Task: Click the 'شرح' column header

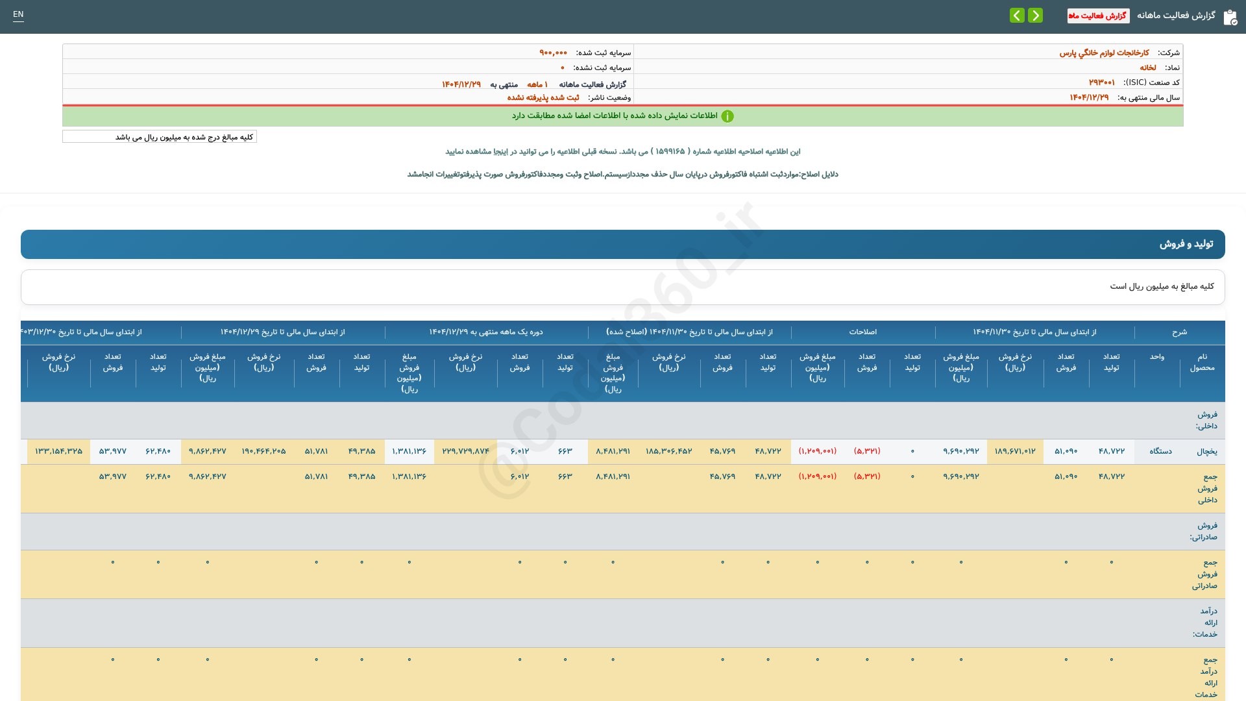Action: pyautogui.click(x=1180, y=332)
